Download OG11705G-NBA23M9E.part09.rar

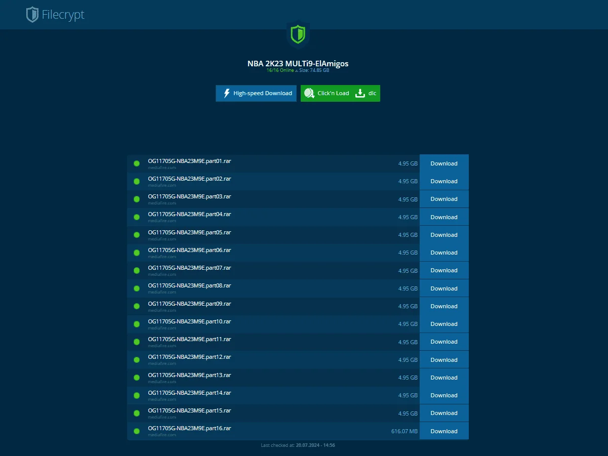tap(444, 306)
